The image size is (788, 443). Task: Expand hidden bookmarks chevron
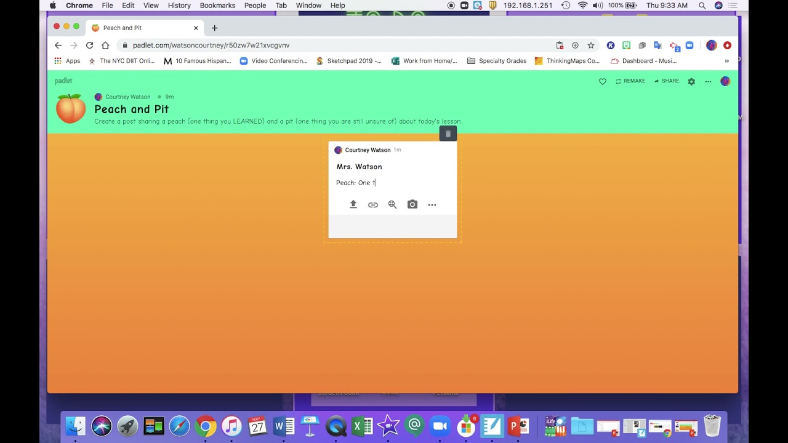click(726, 61)
